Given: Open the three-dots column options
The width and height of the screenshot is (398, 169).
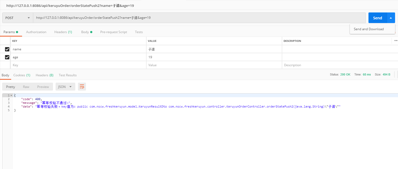Looking at the screenshot, I should pyautogui.click(x=396, y=41).
